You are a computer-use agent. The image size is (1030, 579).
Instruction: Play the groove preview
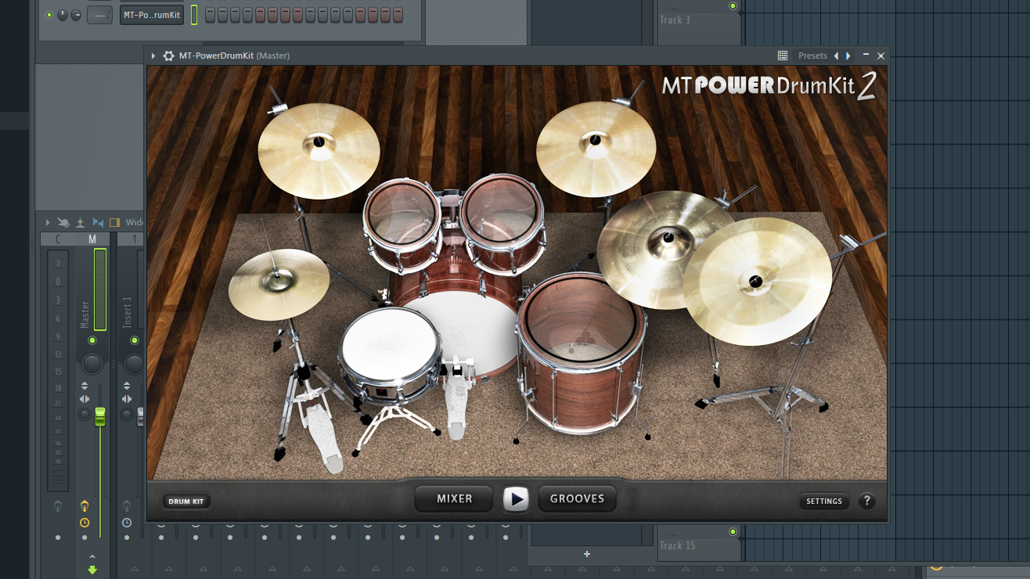click(516, 499)
